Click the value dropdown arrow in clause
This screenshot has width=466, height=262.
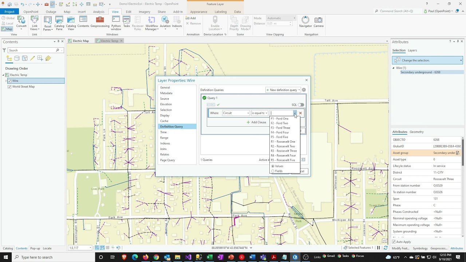pyautogui.click(x=295, y=113)
